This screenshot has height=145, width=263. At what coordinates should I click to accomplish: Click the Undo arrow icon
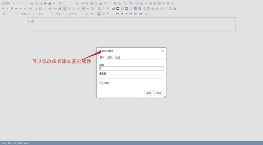click(x=106, y=3)
